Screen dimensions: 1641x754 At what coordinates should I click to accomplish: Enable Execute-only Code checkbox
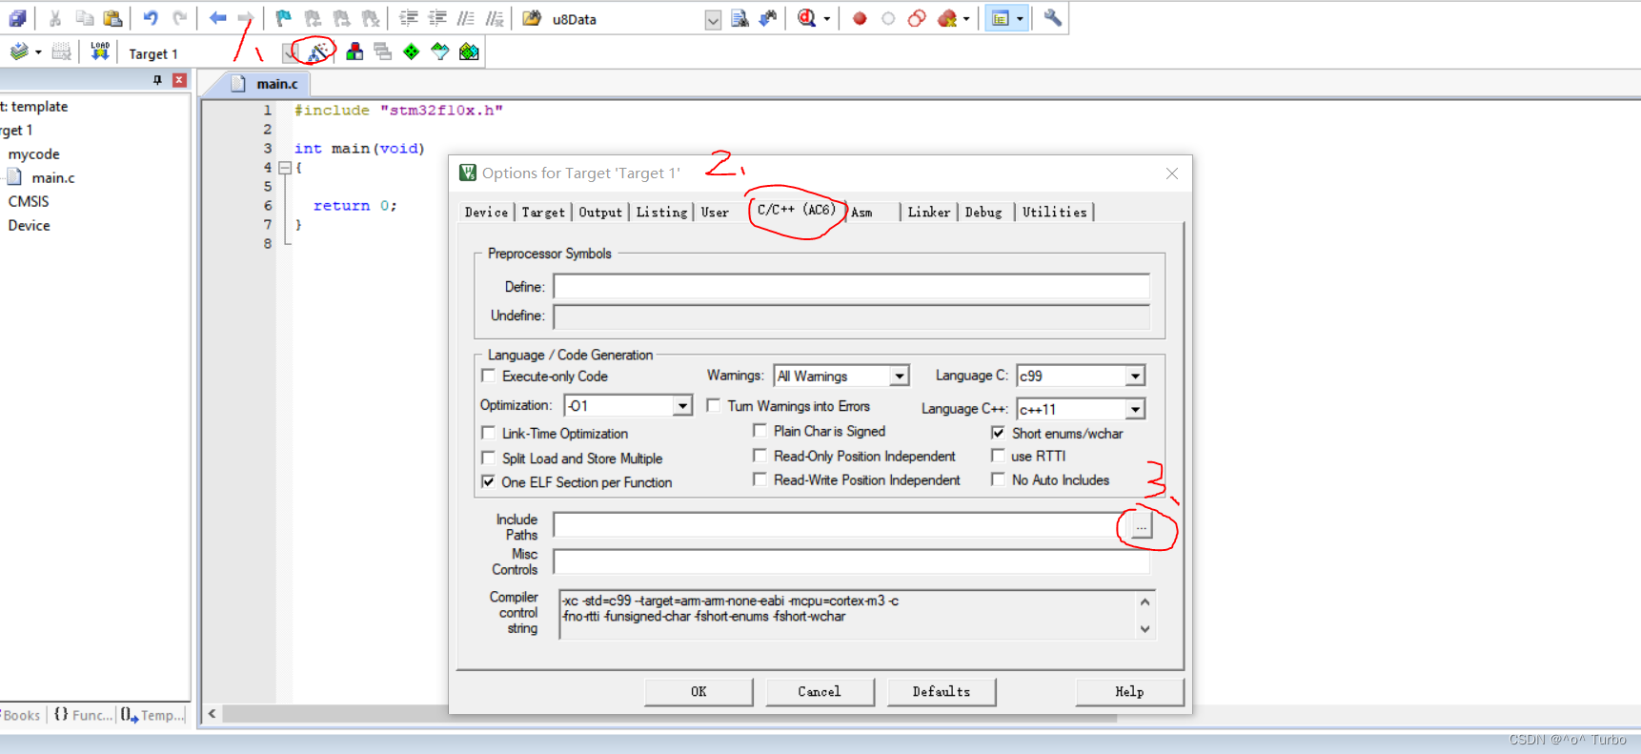tap(489, 376)
